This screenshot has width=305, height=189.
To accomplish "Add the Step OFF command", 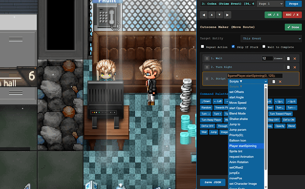I will (274, 120).
